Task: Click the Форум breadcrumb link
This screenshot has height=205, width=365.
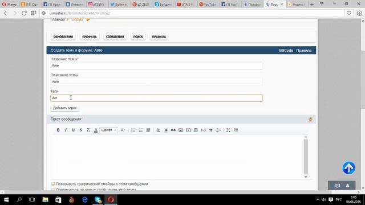Action: (77, 20)
